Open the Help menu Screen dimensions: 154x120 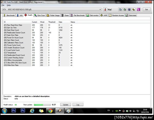(9, 5)
